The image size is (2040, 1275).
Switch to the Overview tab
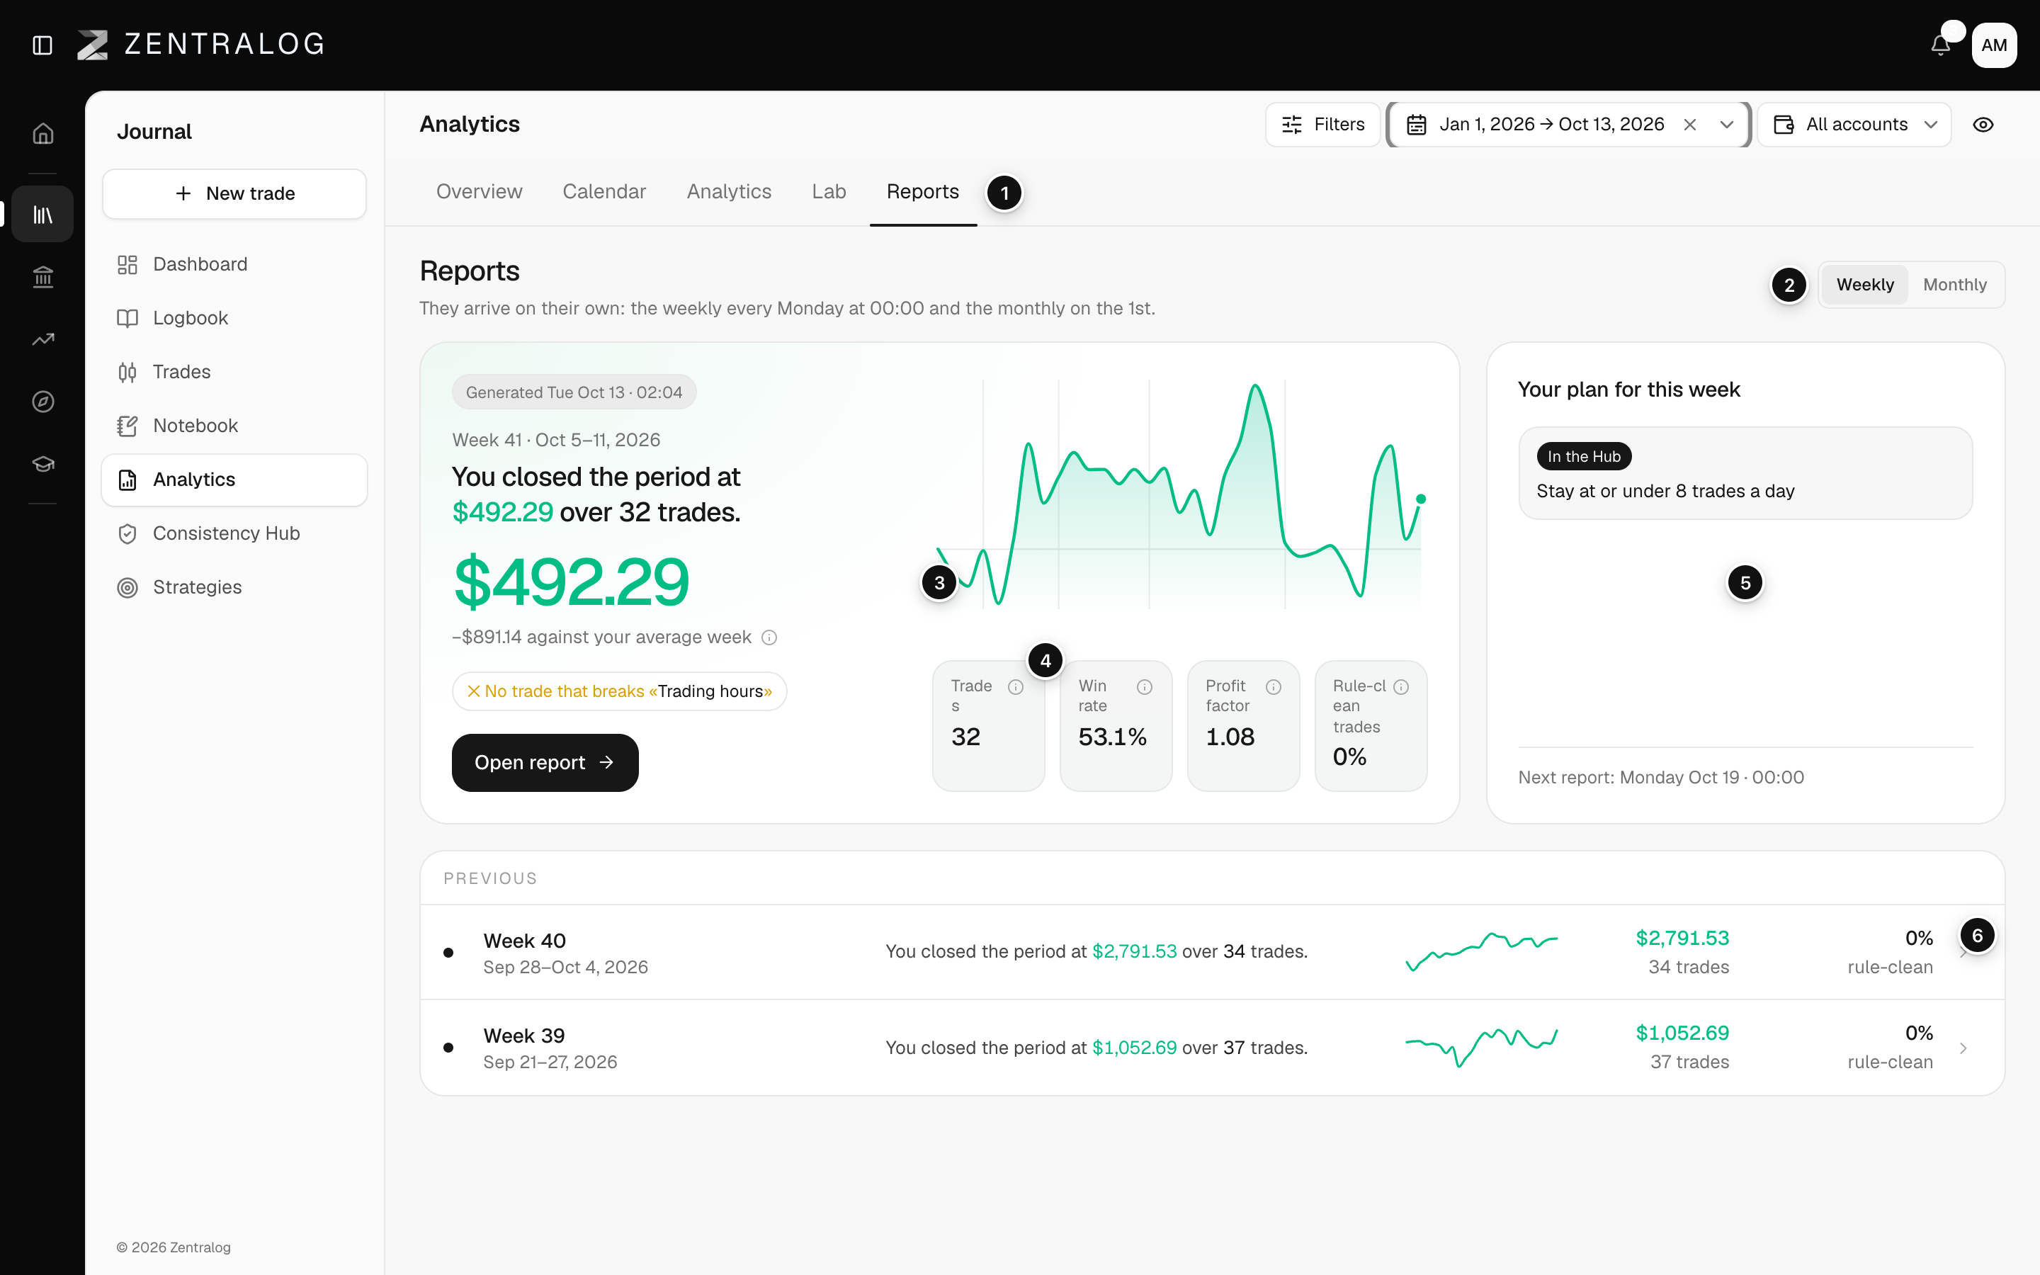click(479, 192)
